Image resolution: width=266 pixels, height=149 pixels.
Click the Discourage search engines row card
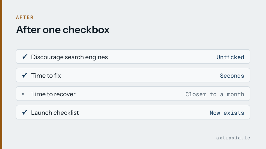click(133, 57)
